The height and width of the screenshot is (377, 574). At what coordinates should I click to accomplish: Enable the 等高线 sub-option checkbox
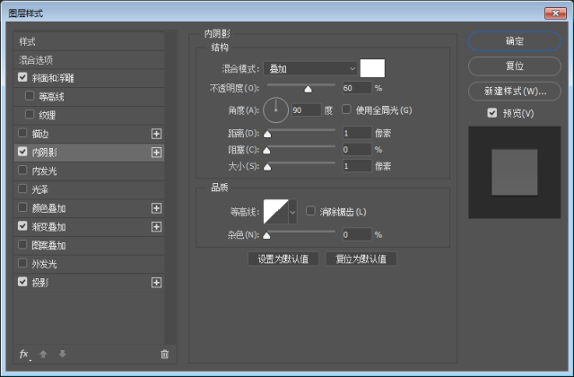click(30, 96)
